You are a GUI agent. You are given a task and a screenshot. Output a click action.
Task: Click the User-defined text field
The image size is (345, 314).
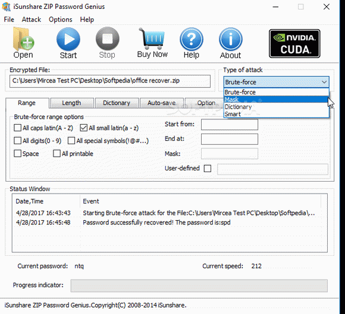click(x=272, y=169)
